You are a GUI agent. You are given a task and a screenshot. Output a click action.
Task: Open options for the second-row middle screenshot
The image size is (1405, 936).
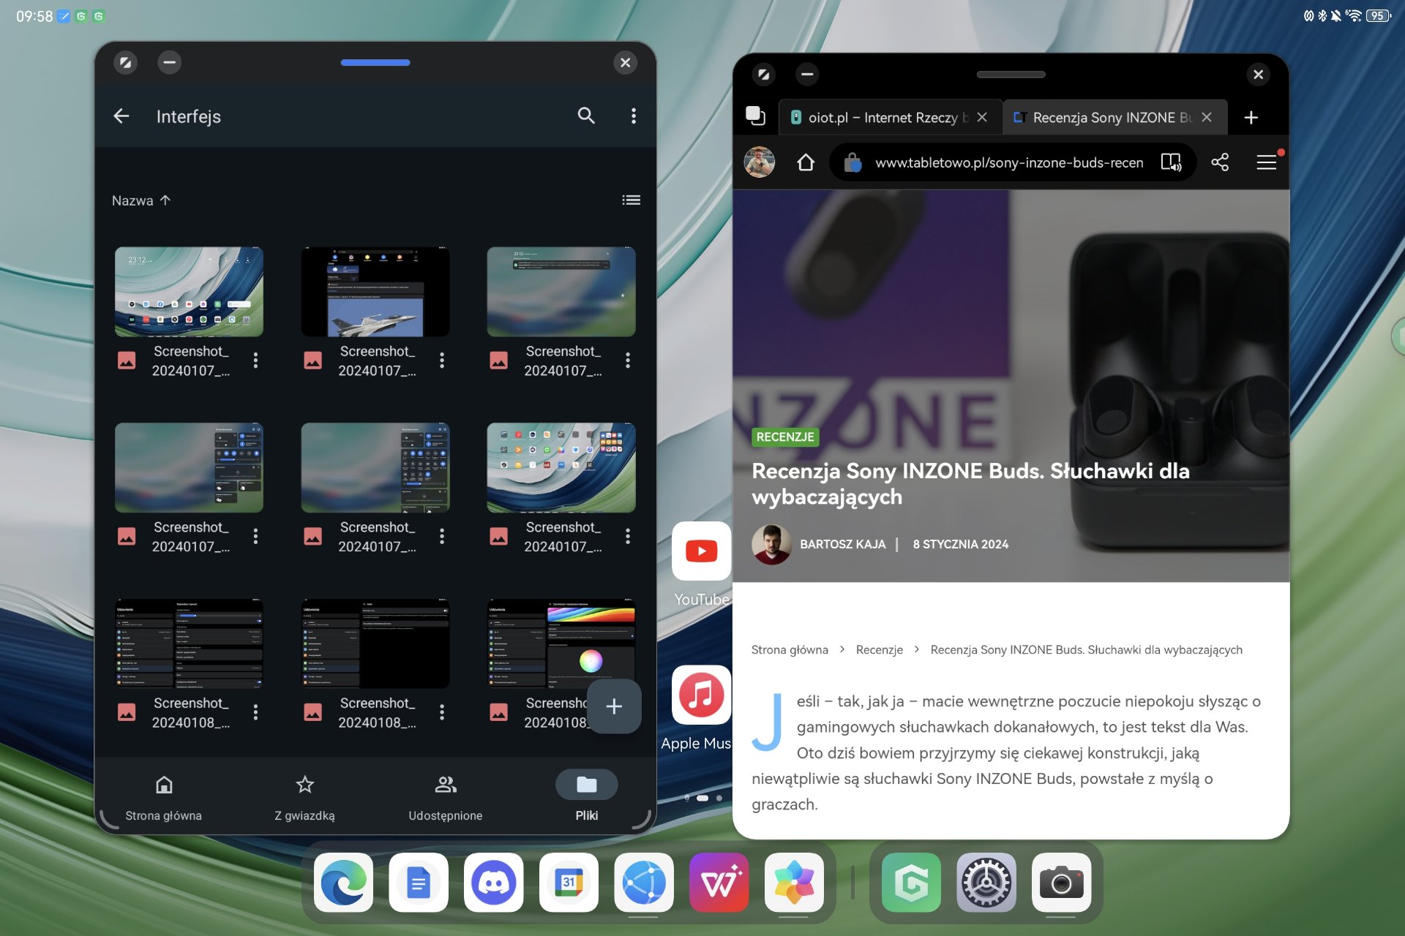[442, 537]
